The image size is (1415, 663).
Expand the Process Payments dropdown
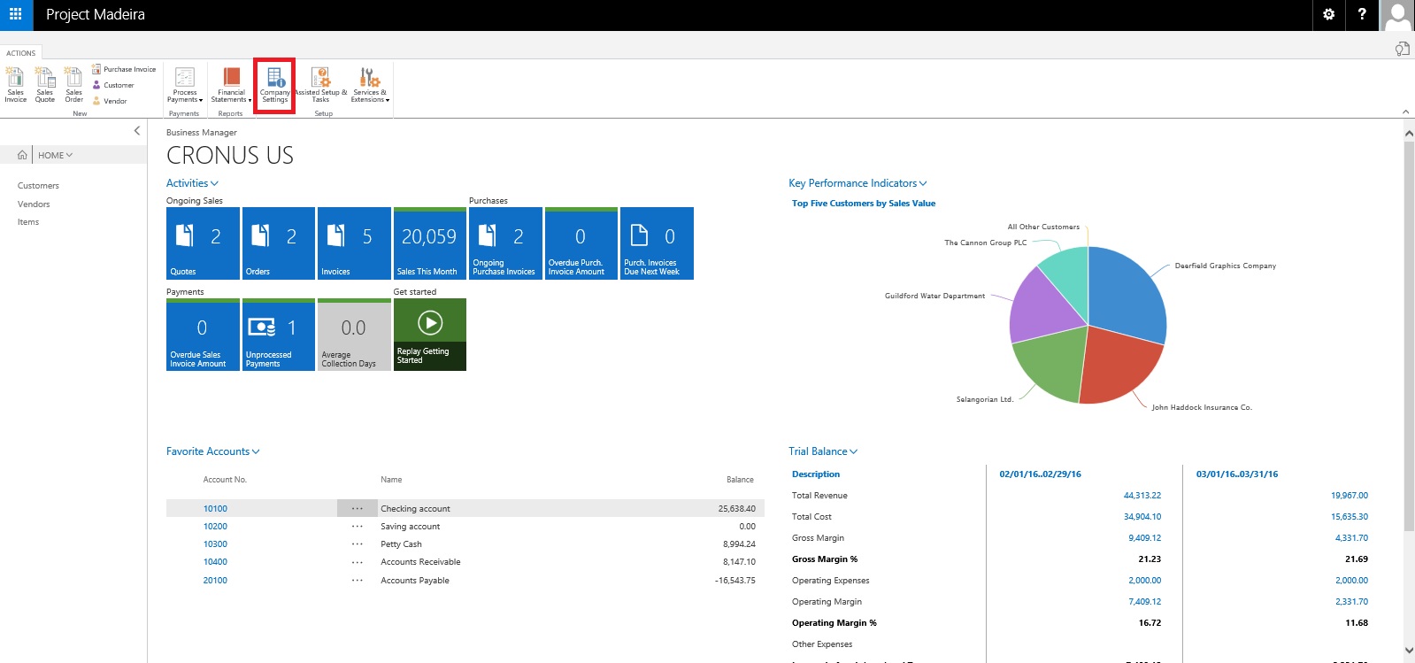click(185, 85)
